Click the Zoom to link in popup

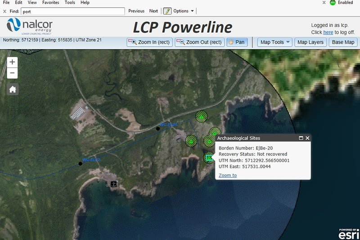click(x=228, y=175)
